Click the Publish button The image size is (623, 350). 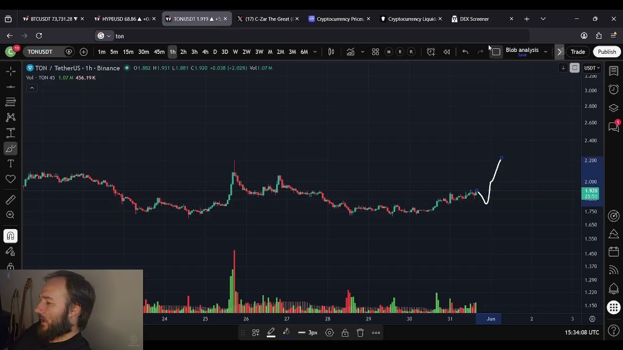click(607, 52)
